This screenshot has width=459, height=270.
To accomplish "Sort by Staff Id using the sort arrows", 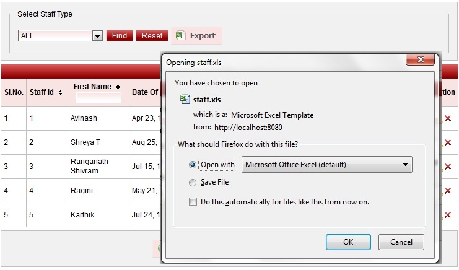I will click(60, 93).
